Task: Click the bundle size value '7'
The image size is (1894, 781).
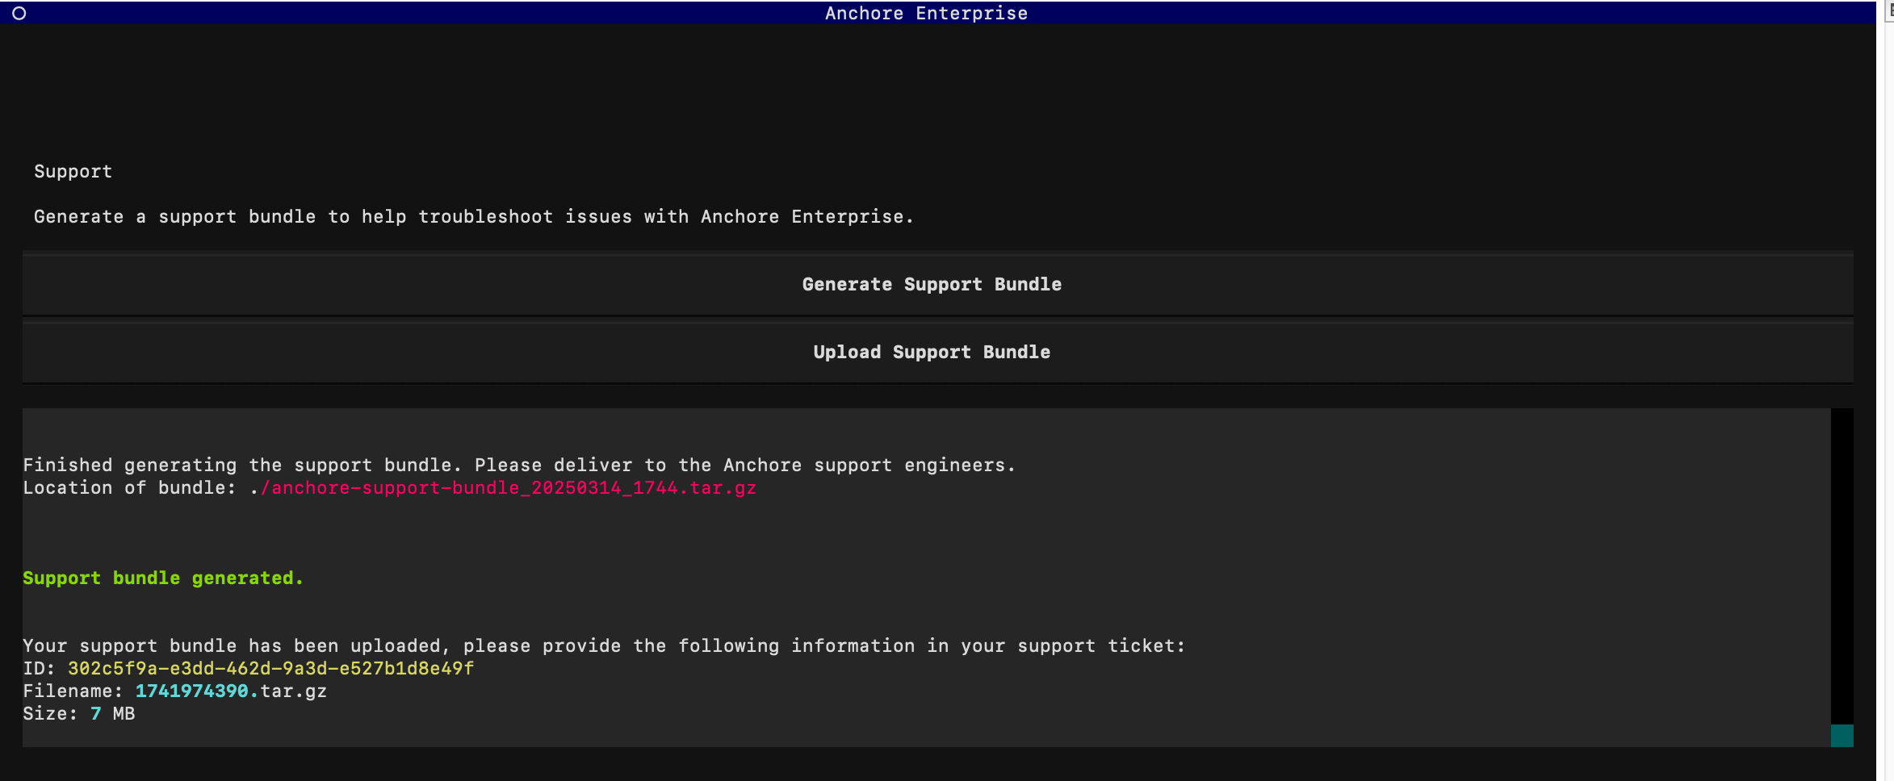Action: [96, 714]
